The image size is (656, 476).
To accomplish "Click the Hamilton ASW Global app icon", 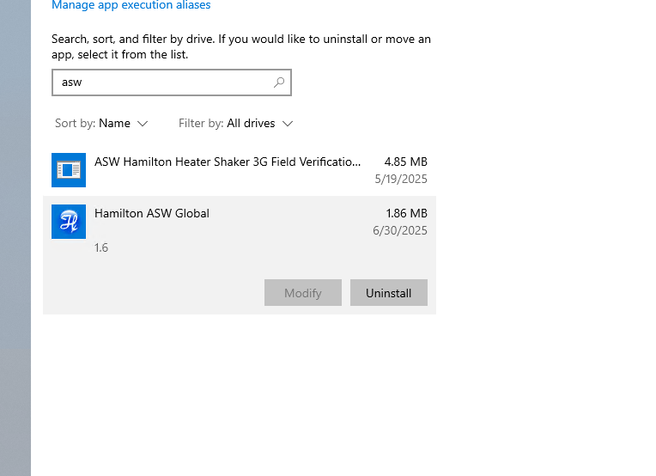I will (69, 222).
